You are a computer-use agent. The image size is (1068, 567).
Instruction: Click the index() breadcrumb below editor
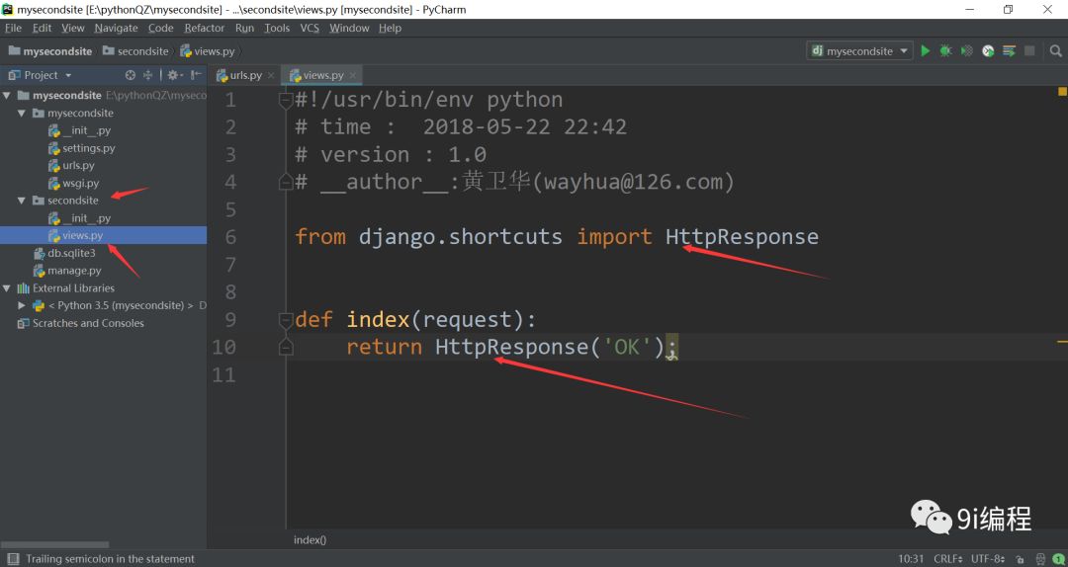click(x=310, y=539)
